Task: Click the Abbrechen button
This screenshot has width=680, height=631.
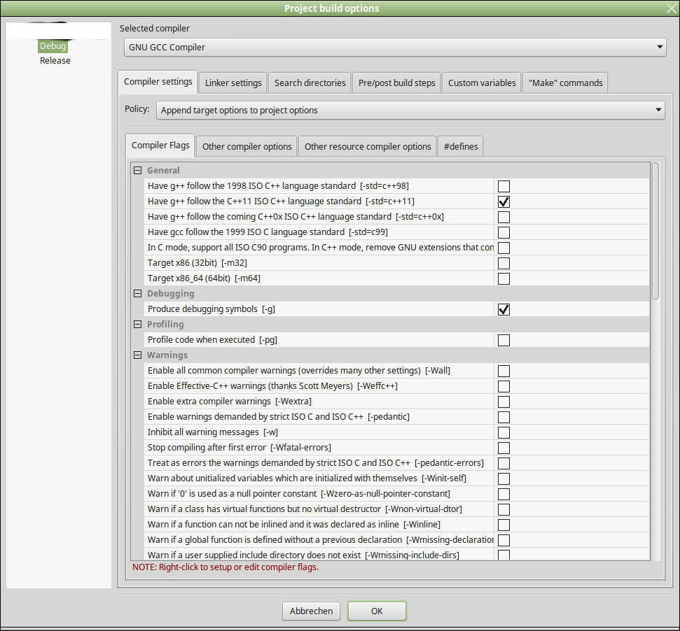Action: (x=311, y=611)
